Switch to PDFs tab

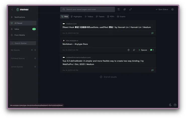(x=111, y=17)
